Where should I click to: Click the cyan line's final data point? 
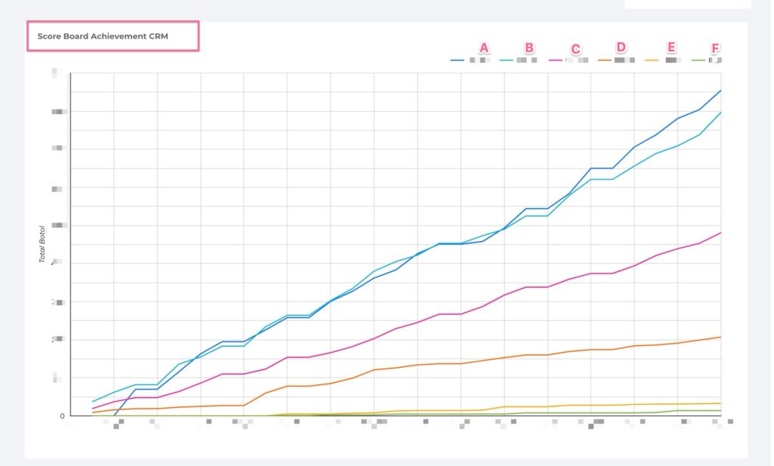click(720, 113)
